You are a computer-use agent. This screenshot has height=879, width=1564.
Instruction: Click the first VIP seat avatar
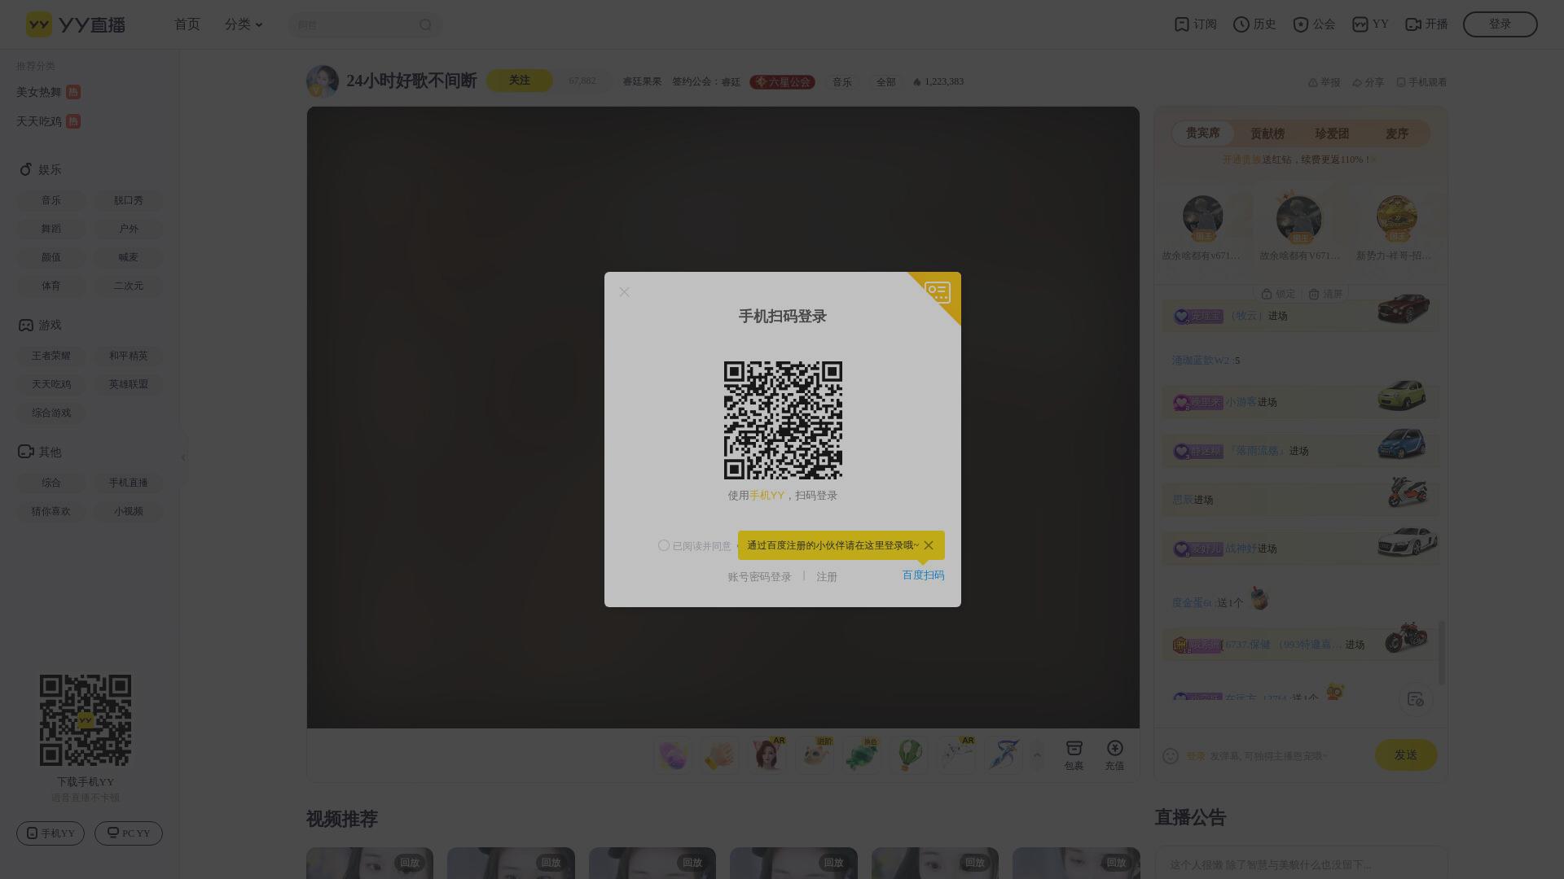pos(1202,218)
